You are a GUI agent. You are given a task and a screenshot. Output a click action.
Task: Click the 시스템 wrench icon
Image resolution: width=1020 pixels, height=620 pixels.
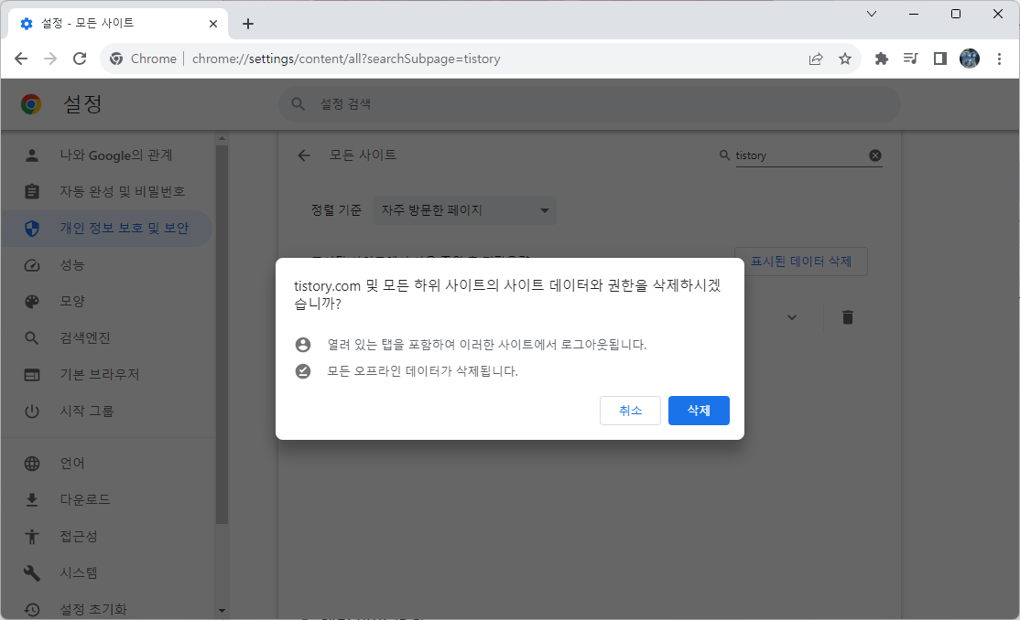pyautogui.click(x=32, y=573)
